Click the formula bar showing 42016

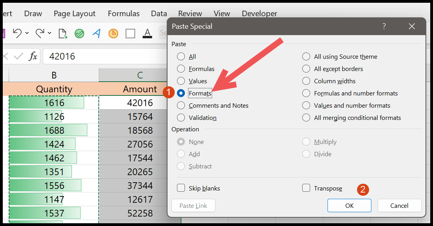(105, 56)
